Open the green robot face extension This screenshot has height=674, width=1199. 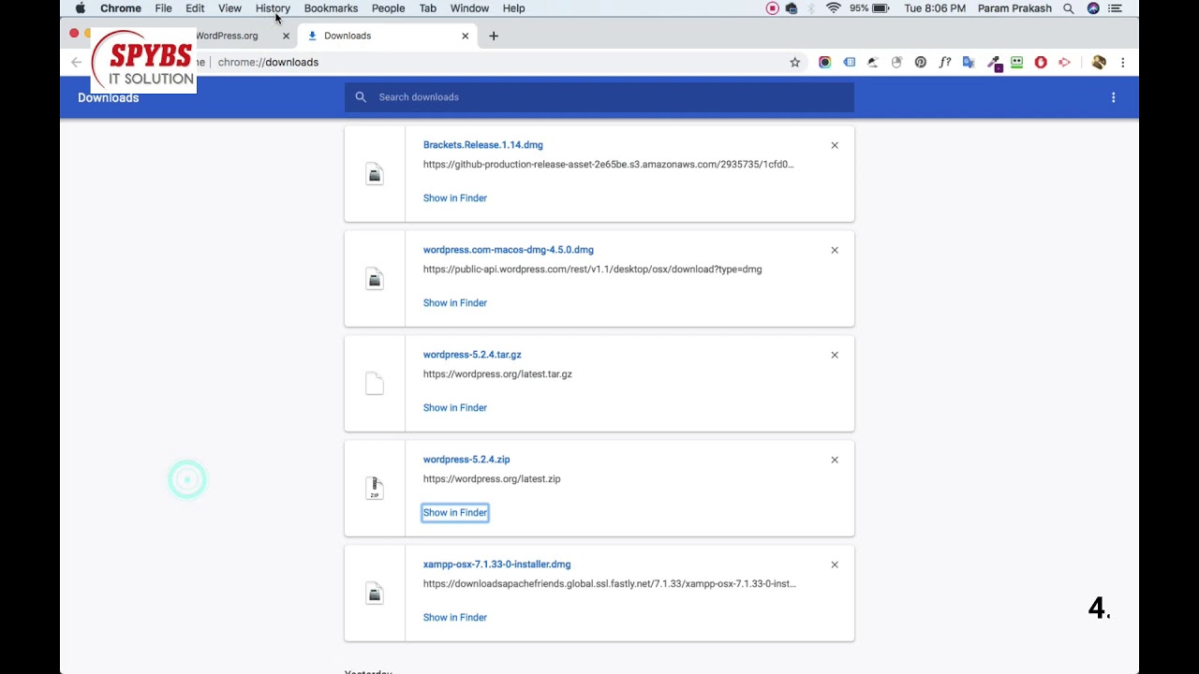(1016, 62)
